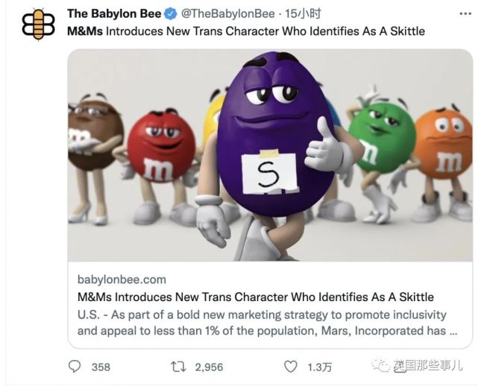
Task: Click The Babylon Bee bee logo avatar
Action: click(34, 24)
